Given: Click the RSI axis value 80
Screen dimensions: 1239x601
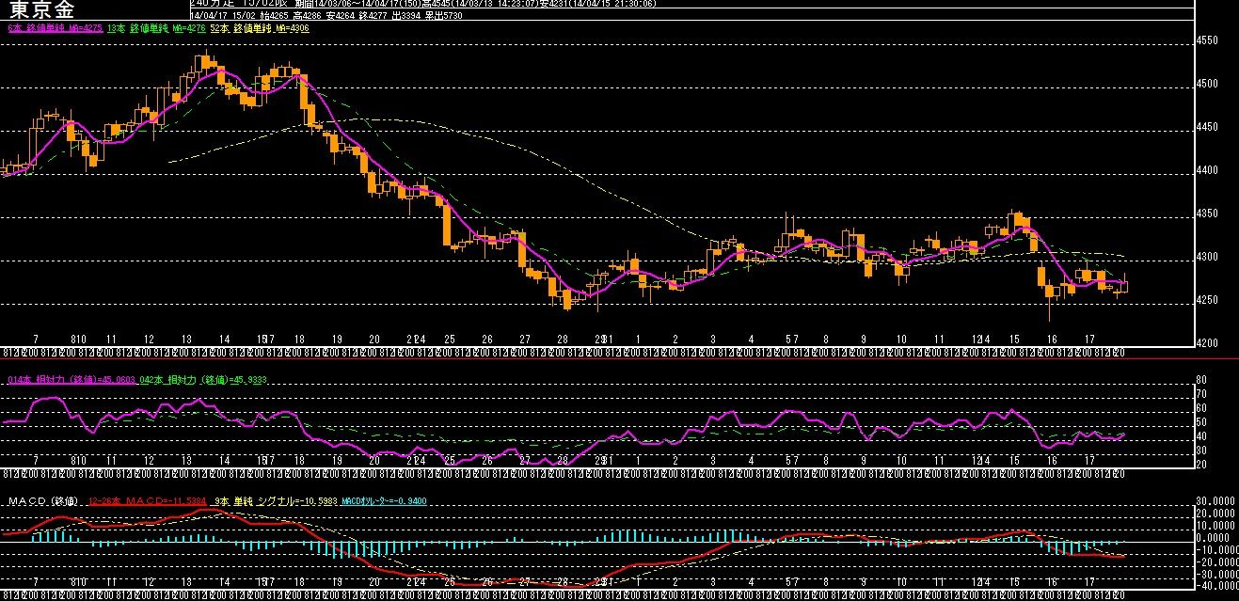Looking at the screenshot, I should click(1201, 381).
